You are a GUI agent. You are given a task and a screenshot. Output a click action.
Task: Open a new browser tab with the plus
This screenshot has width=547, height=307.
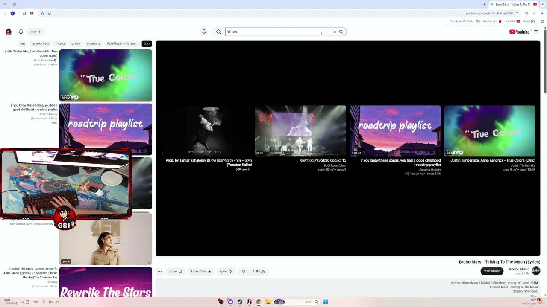click(x=484, y=4)
